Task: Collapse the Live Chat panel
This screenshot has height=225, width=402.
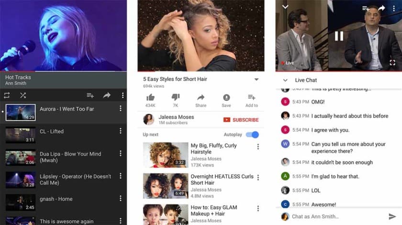Action: tap(285, 81)
